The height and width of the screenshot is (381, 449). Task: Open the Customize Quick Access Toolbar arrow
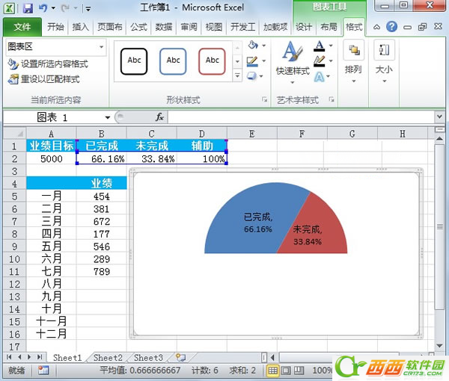coord(88,9)
